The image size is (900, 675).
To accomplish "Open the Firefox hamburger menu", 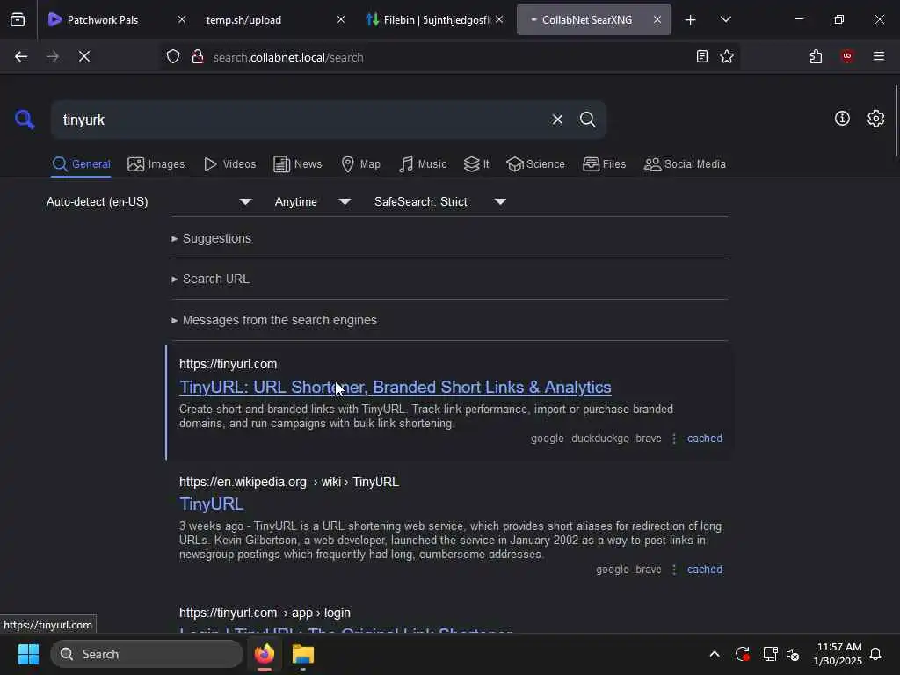I will [x=879, y=56].
